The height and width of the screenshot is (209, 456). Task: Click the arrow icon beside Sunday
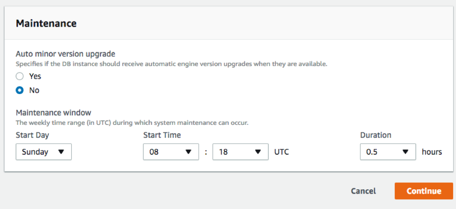click(61, 152)
